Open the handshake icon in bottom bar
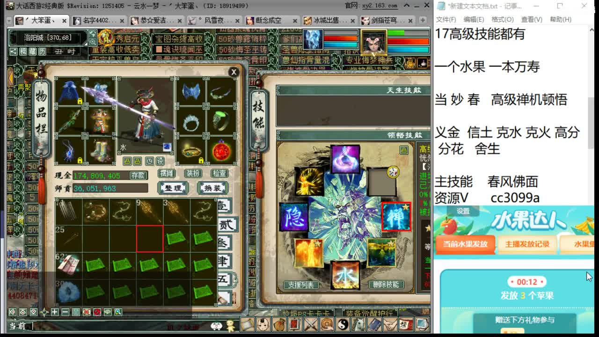The image size is (599, 337). click(391, 324)
